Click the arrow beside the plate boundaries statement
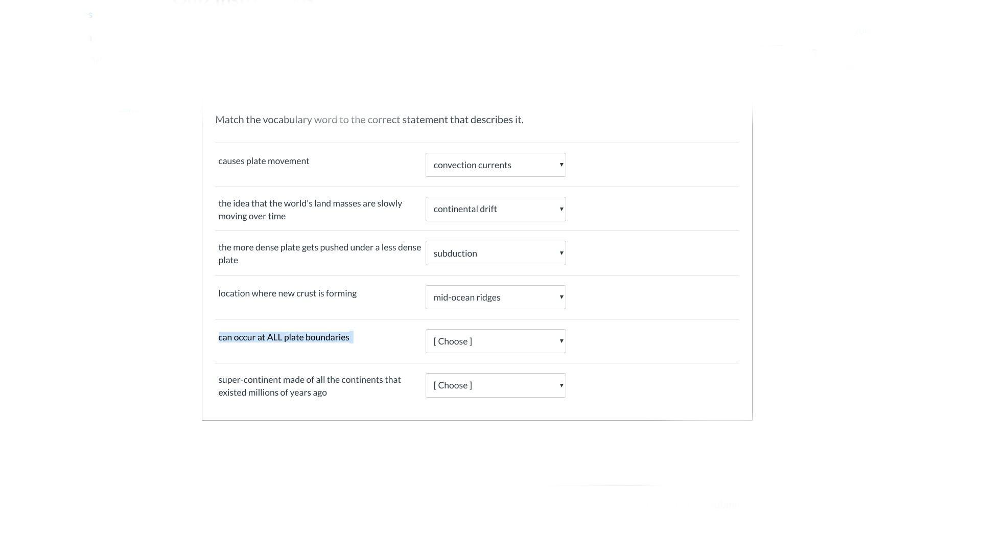 (x=561, y=341)
